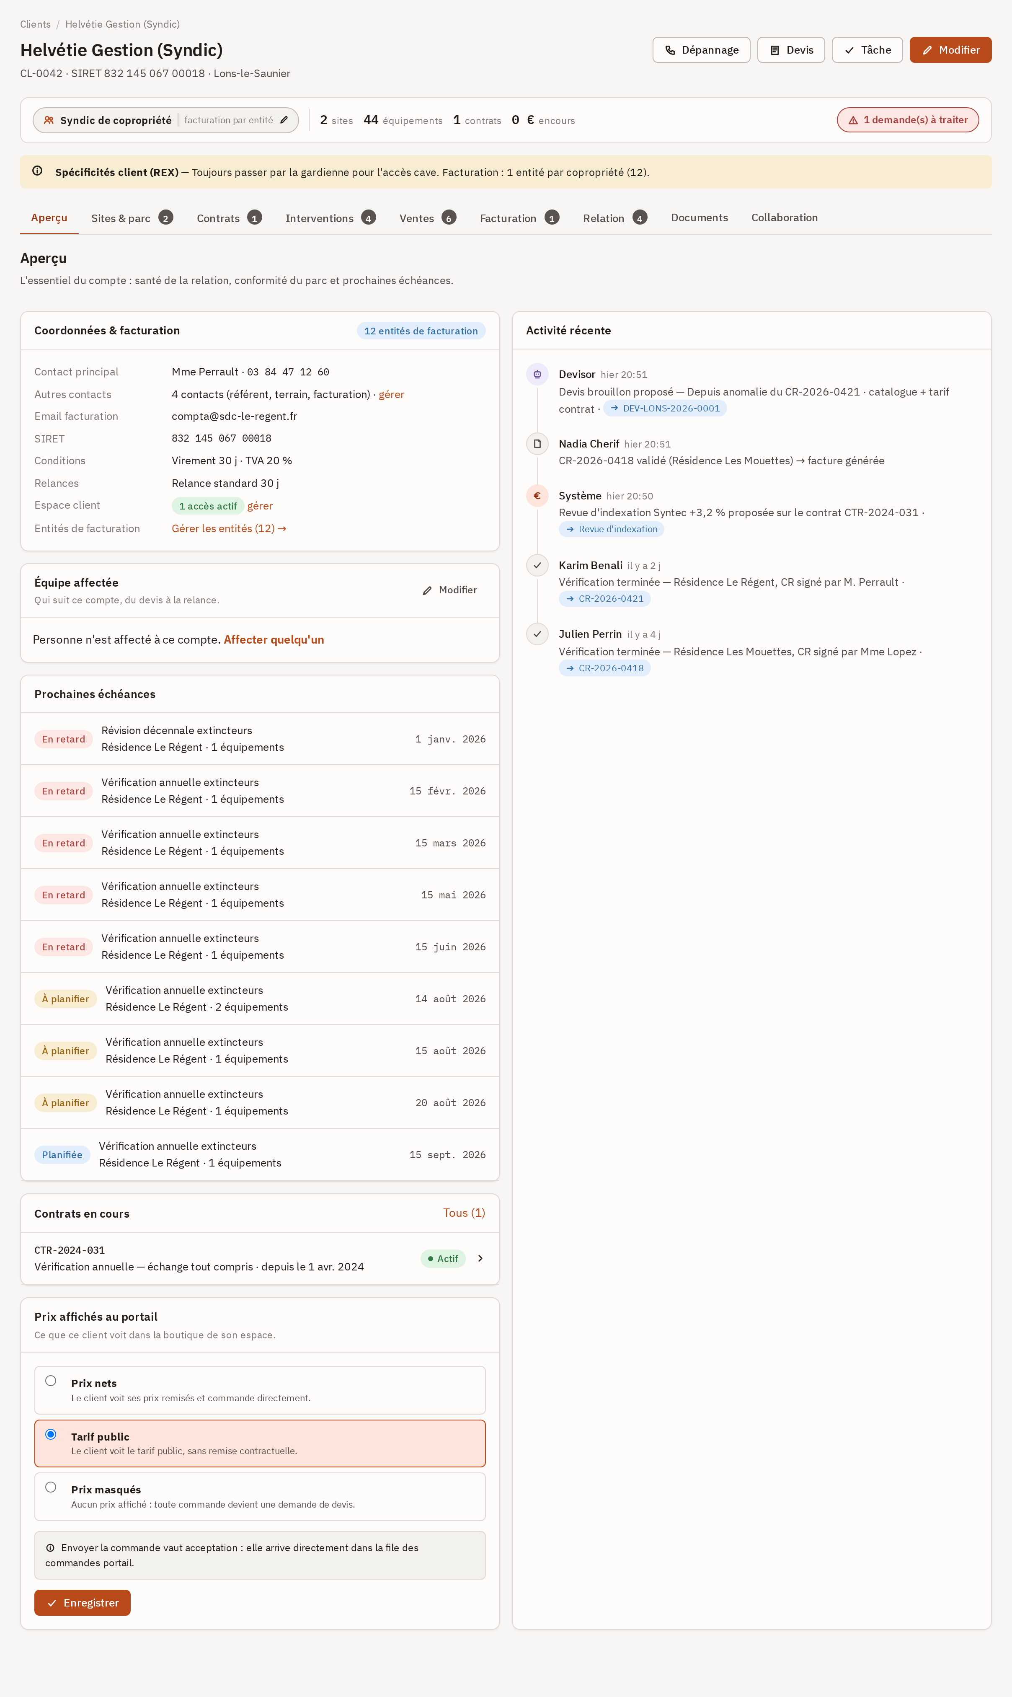Image resolution: width=1012 pixels, height=1697 pixels.
Task: Click CTR-2024-031 contract row
Action: 260,1258
